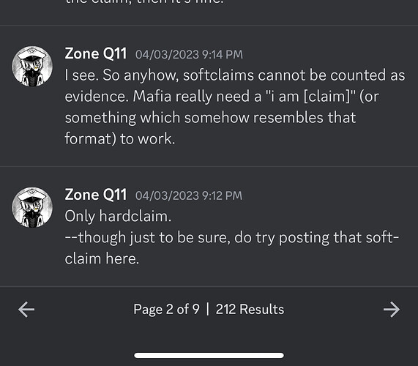Select the 04/03/2023 9:12 PM timestamp
Screen dimensions: 418x366
click(189, 195)
